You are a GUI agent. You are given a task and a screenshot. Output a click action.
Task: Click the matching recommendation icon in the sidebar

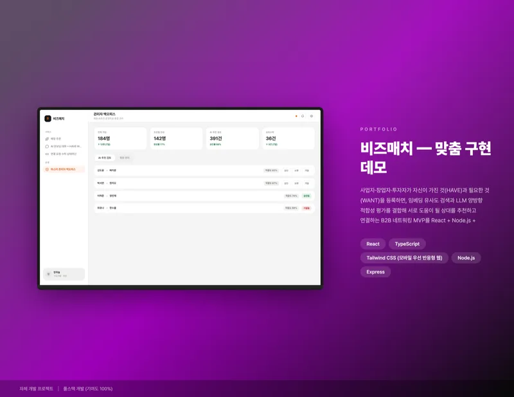47,139
